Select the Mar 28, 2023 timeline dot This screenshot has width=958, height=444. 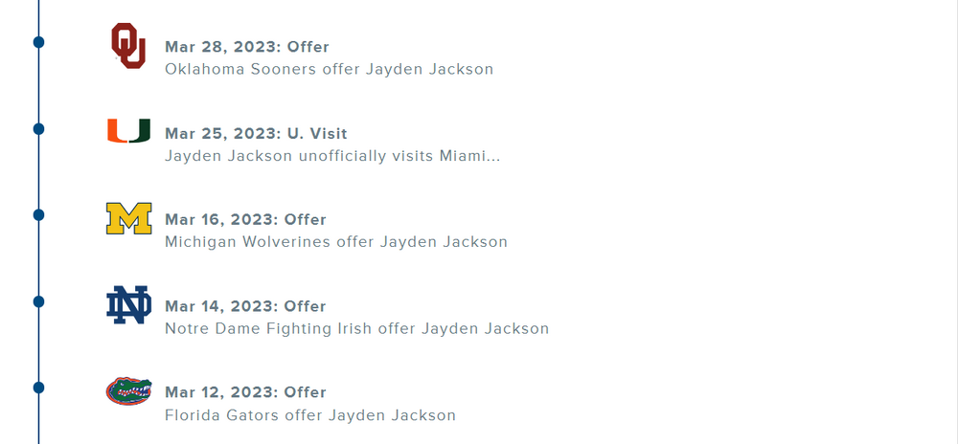click(38, 42)
